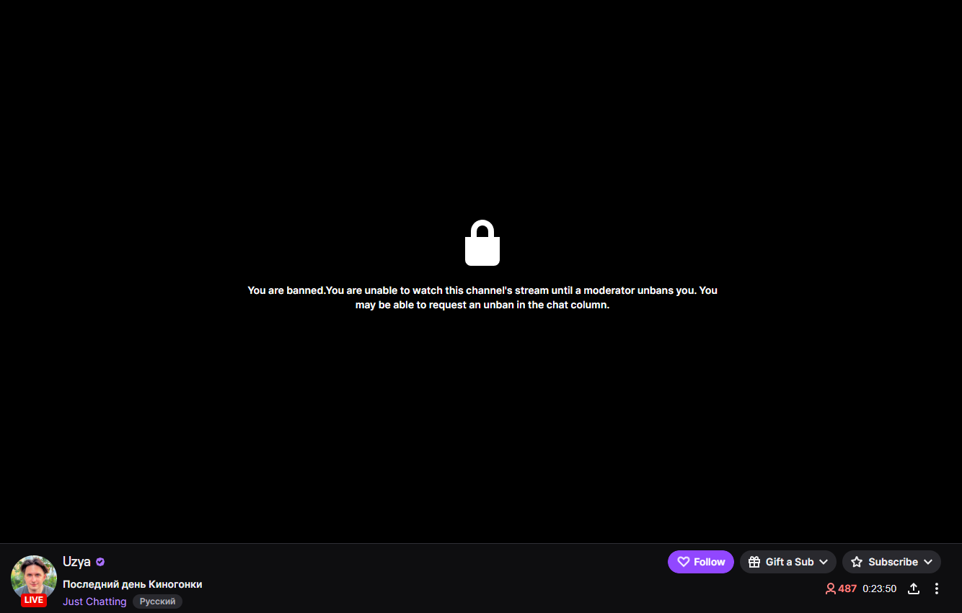The width and height of the screenshot is (962, 613).
Task: Expand the Gift a Sub chevron
Action: pos(824,562)
